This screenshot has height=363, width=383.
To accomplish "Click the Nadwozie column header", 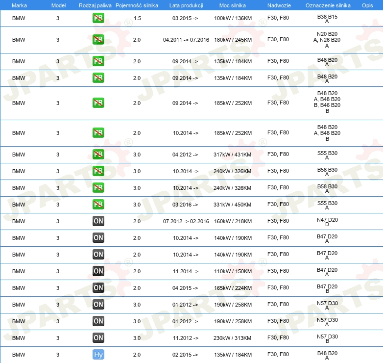I will pos(278,5).
